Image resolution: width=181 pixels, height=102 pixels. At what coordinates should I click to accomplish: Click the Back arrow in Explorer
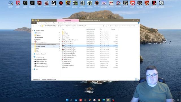click(x=33, y=26)
